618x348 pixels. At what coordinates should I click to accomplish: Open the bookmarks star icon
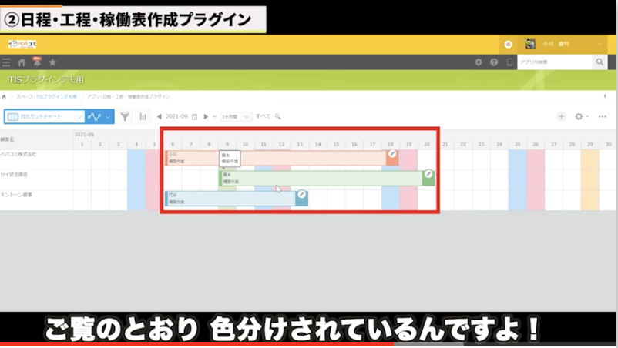[x=52, y=62]
